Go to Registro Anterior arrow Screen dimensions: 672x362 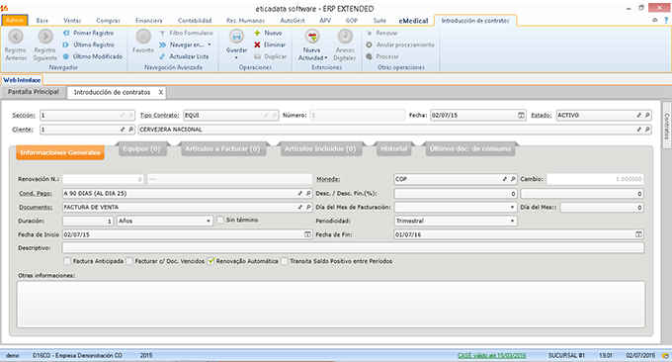(16, 37)
